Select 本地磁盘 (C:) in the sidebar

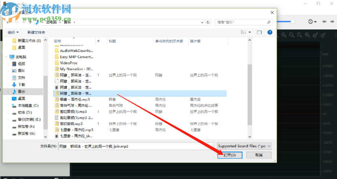tap(25, 105)
